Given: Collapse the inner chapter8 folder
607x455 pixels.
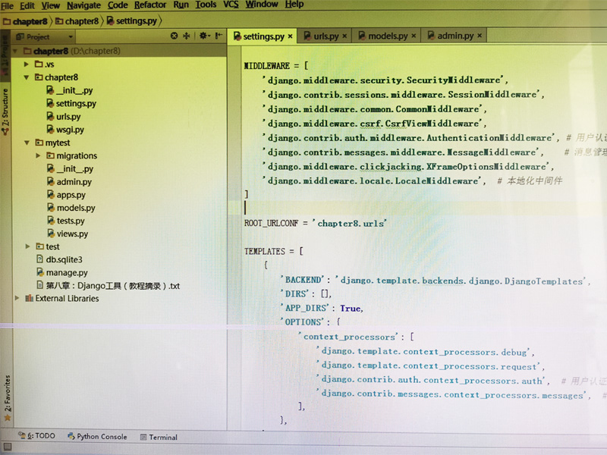Looking at the screenshot, I should [x=27, y=77].
